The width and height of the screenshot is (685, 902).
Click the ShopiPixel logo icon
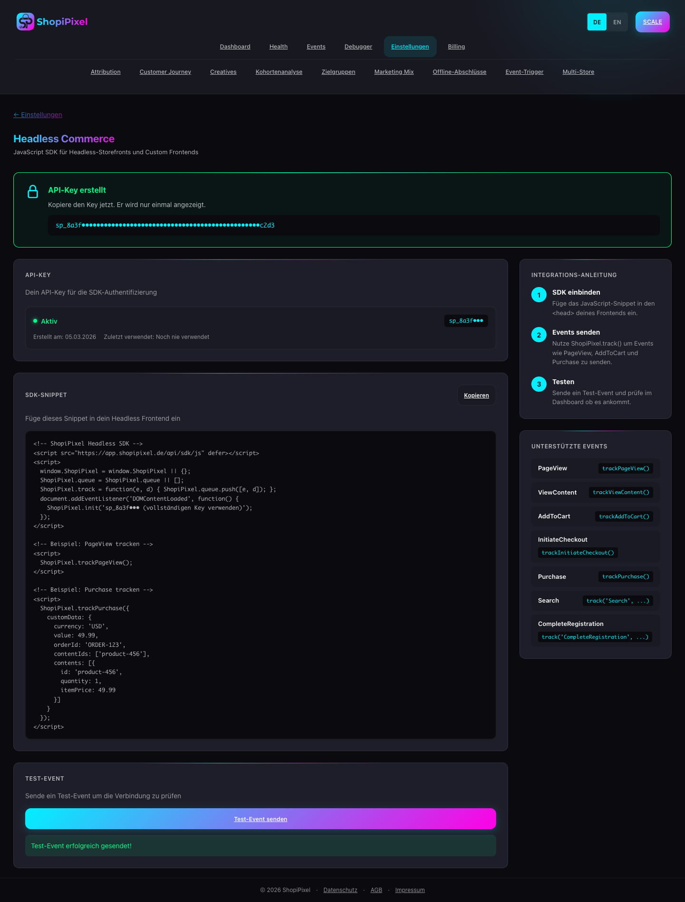(25, 21)
